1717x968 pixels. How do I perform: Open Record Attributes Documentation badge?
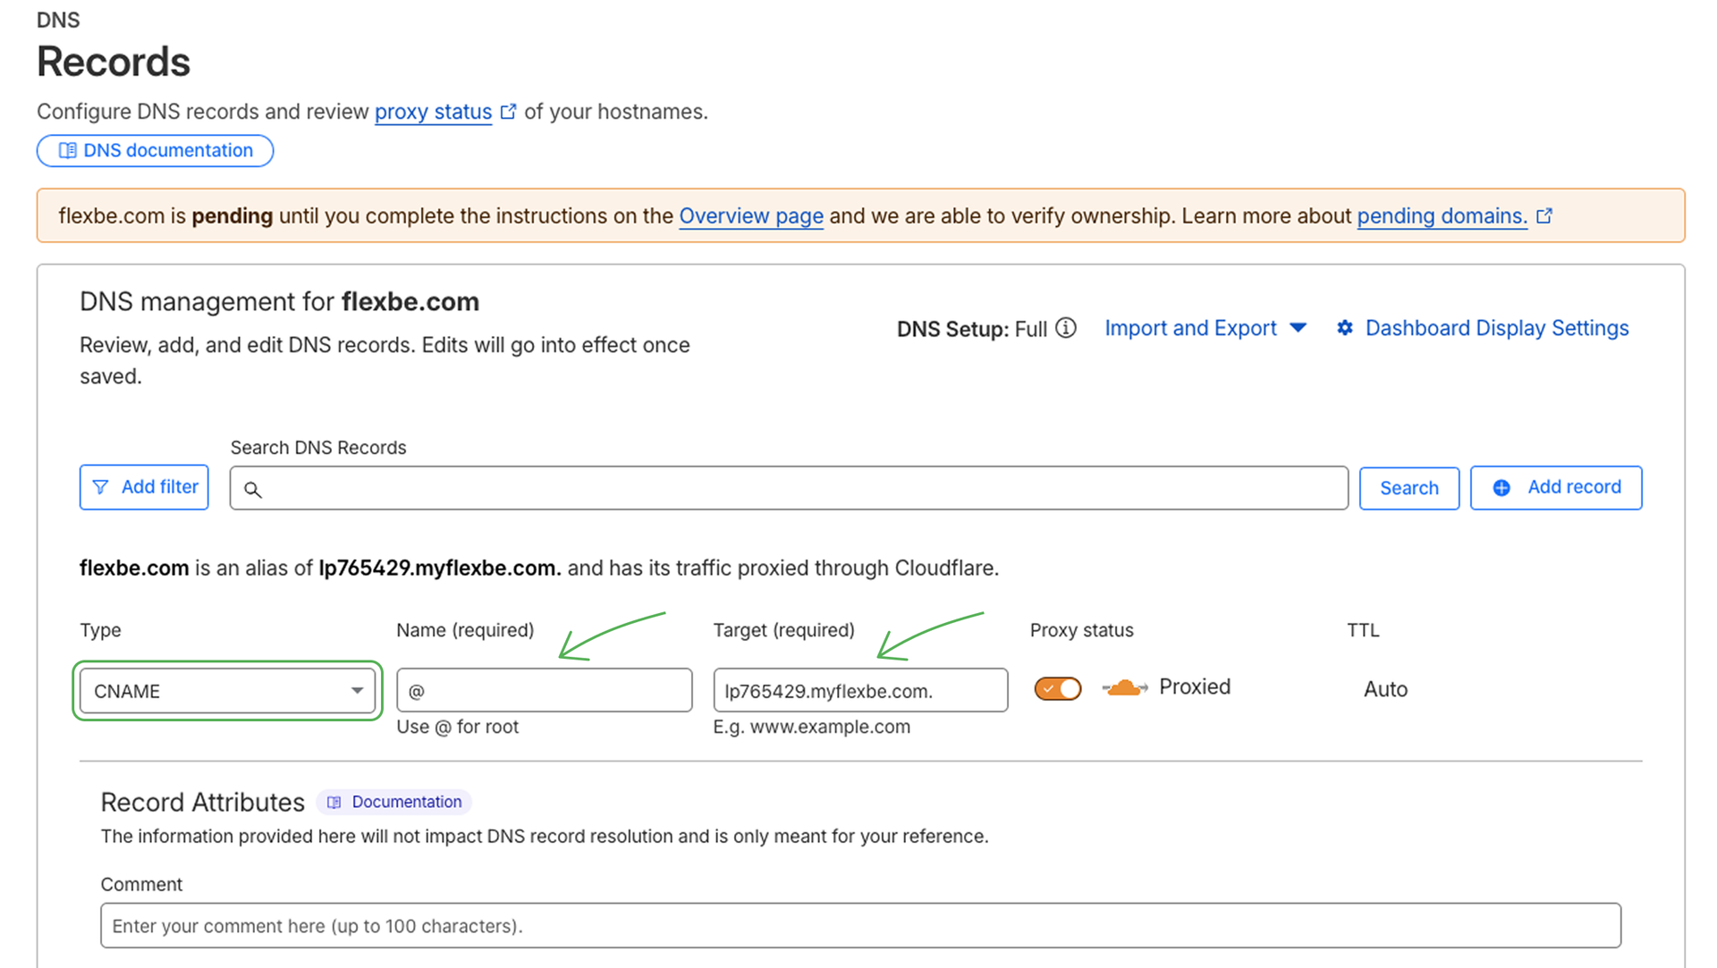[x=394, y=802]
